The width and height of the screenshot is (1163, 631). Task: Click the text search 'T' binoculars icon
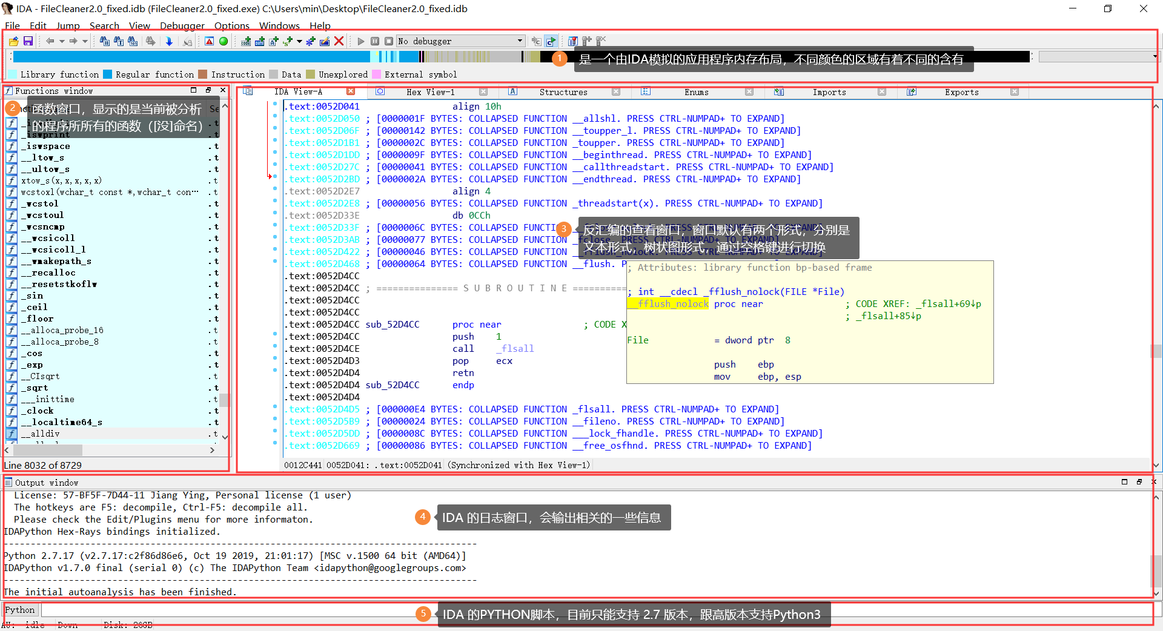click(x=119, y=41)
